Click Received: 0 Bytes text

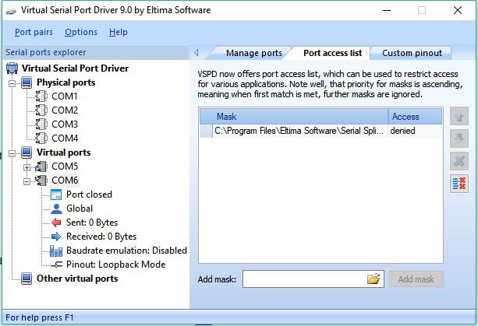tap(101, 237)
